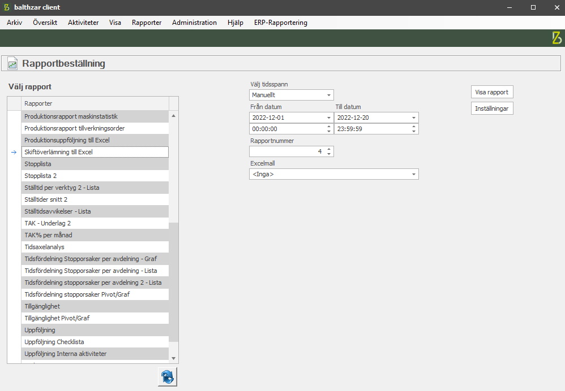The width and height of the screenshot is (565, 391).
Task: Open the Excelmall dropdown list
Action: [x=414, y=175]
